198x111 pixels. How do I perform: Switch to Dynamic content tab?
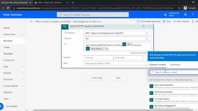coord(157,64)
